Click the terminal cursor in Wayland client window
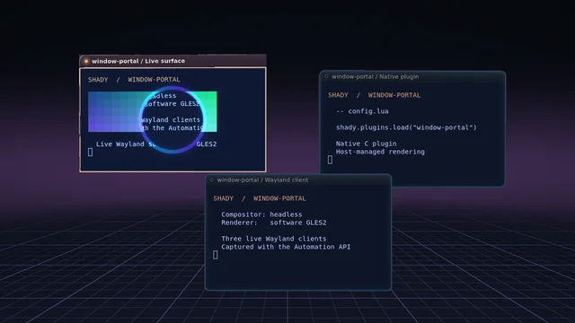Image resolution: width=575 pixels, height=323 pixels. [216, 255]
